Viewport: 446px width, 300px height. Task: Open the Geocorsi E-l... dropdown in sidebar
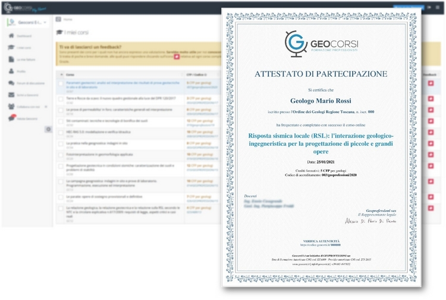27,22
